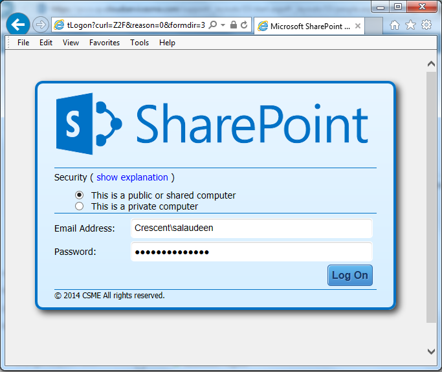
Task: Open the View menu
Action: [x=71, y=43]
